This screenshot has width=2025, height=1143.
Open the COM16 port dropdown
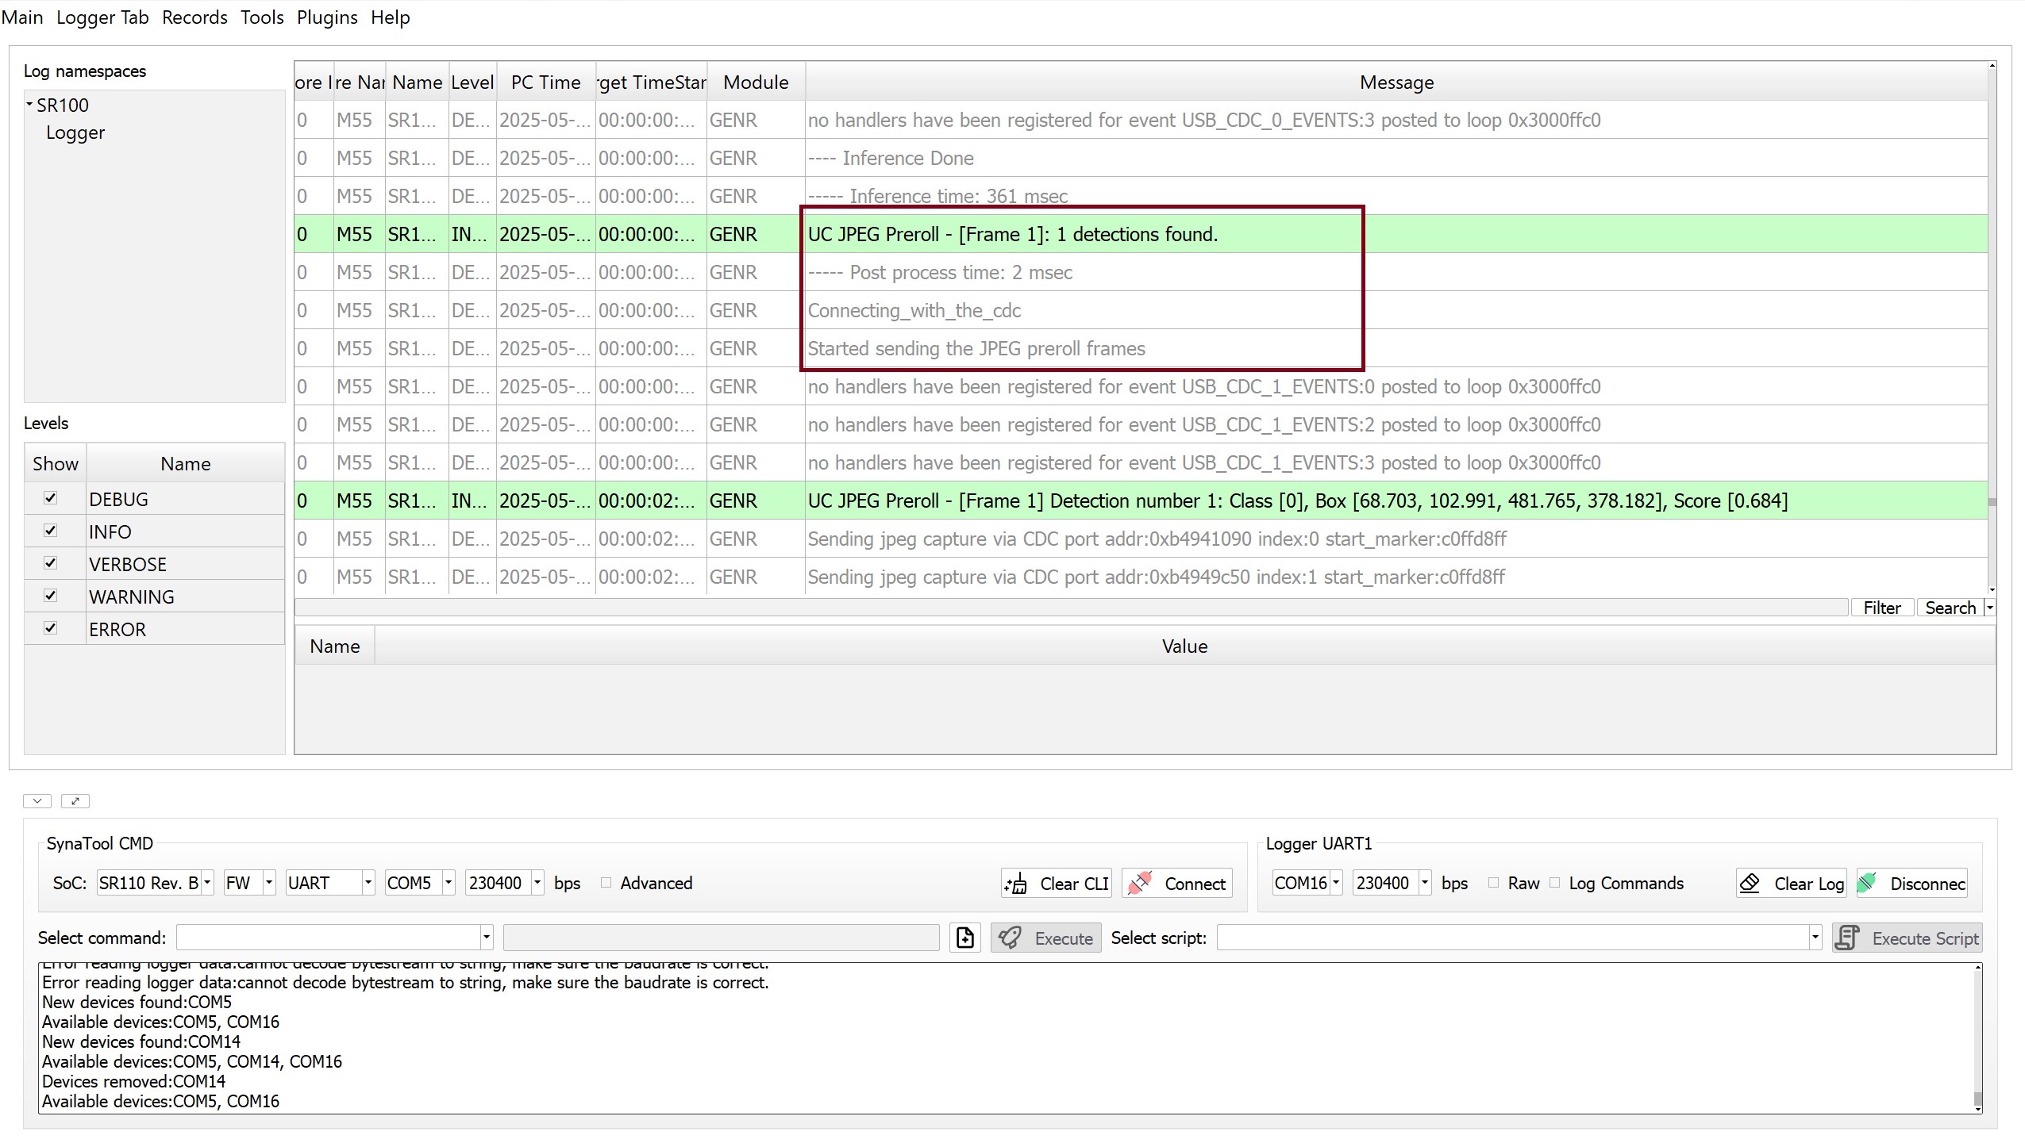click(x=1335, y=883)
